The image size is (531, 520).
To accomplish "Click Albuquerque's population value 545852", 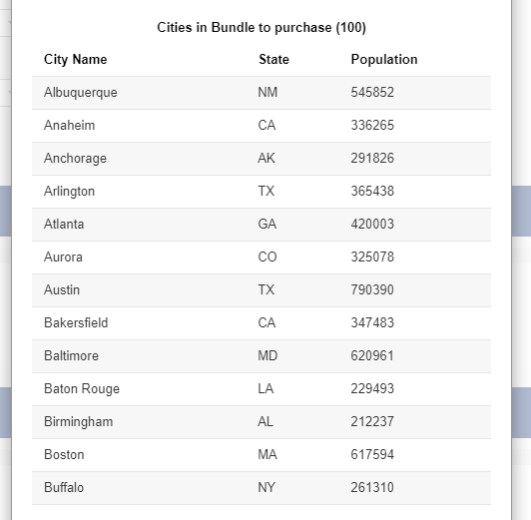I will tap(372, 93).
